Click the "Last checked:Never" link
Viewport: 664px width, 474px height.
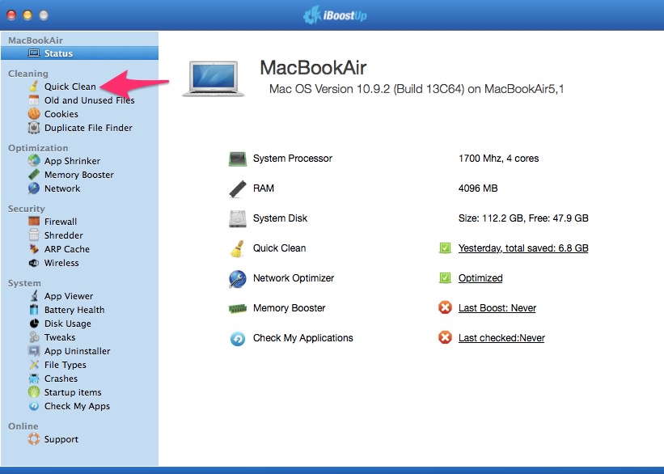click(x=501, y=338)
